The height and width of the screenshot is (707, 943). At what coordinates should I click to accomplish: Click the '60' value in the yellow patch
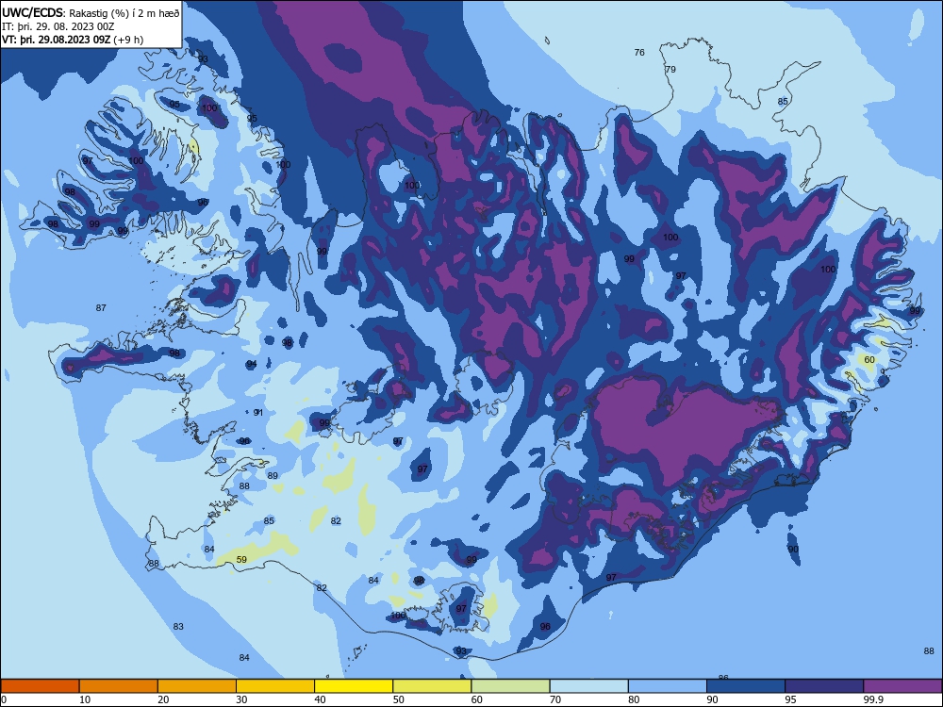click(869, 359)
